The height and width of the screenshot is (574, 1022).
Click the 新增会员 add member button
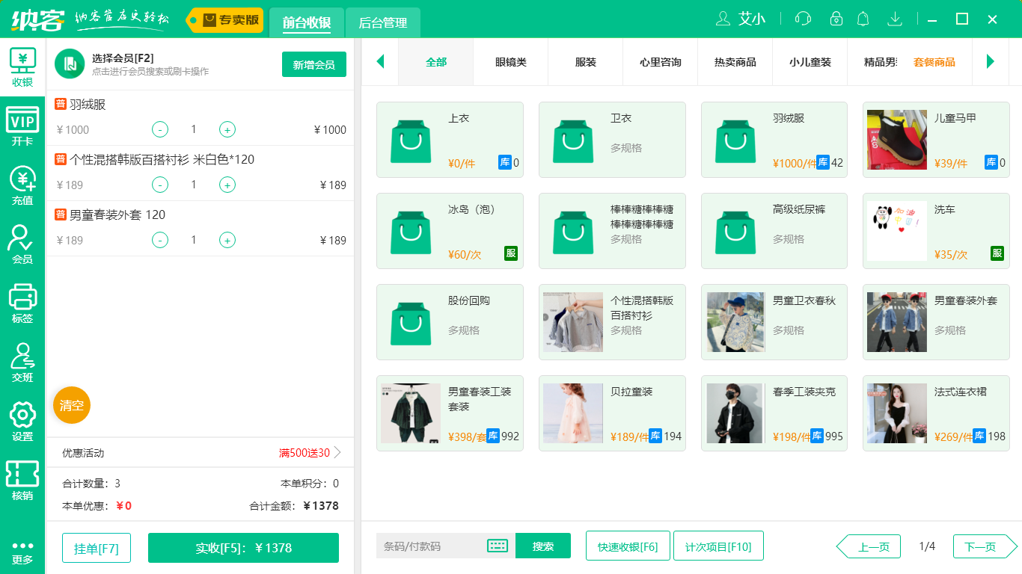(x=313, y=64)
